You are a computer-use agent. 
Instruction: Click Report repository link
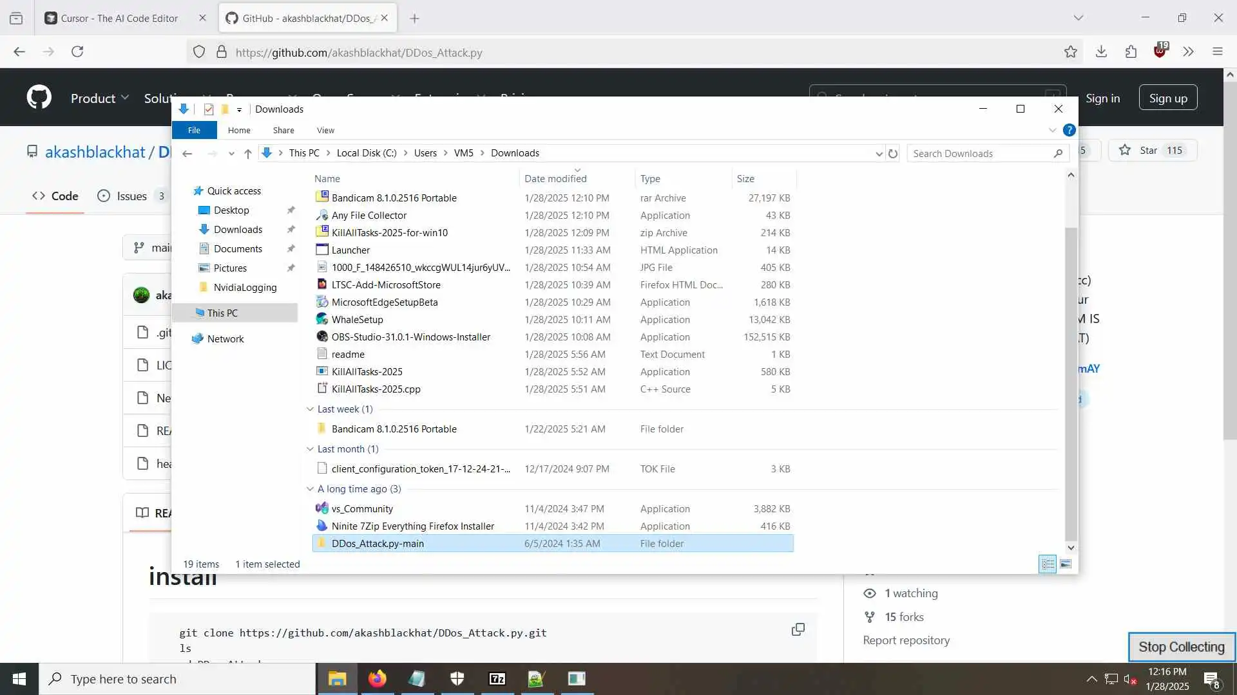tap(906, 640)
